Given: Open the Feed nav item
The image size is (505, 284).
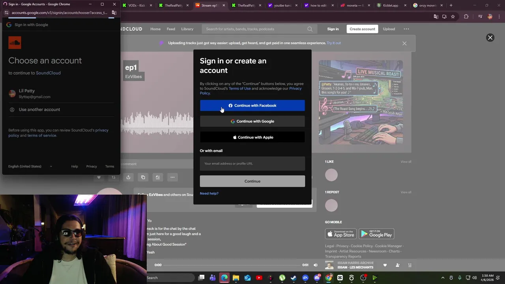Looking at the screenshot, I should (171, 29).
